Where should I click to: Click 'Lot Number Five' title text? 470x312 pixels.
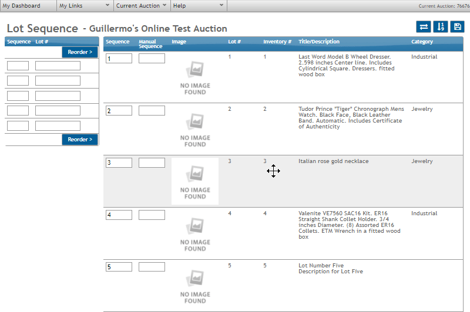321,266
